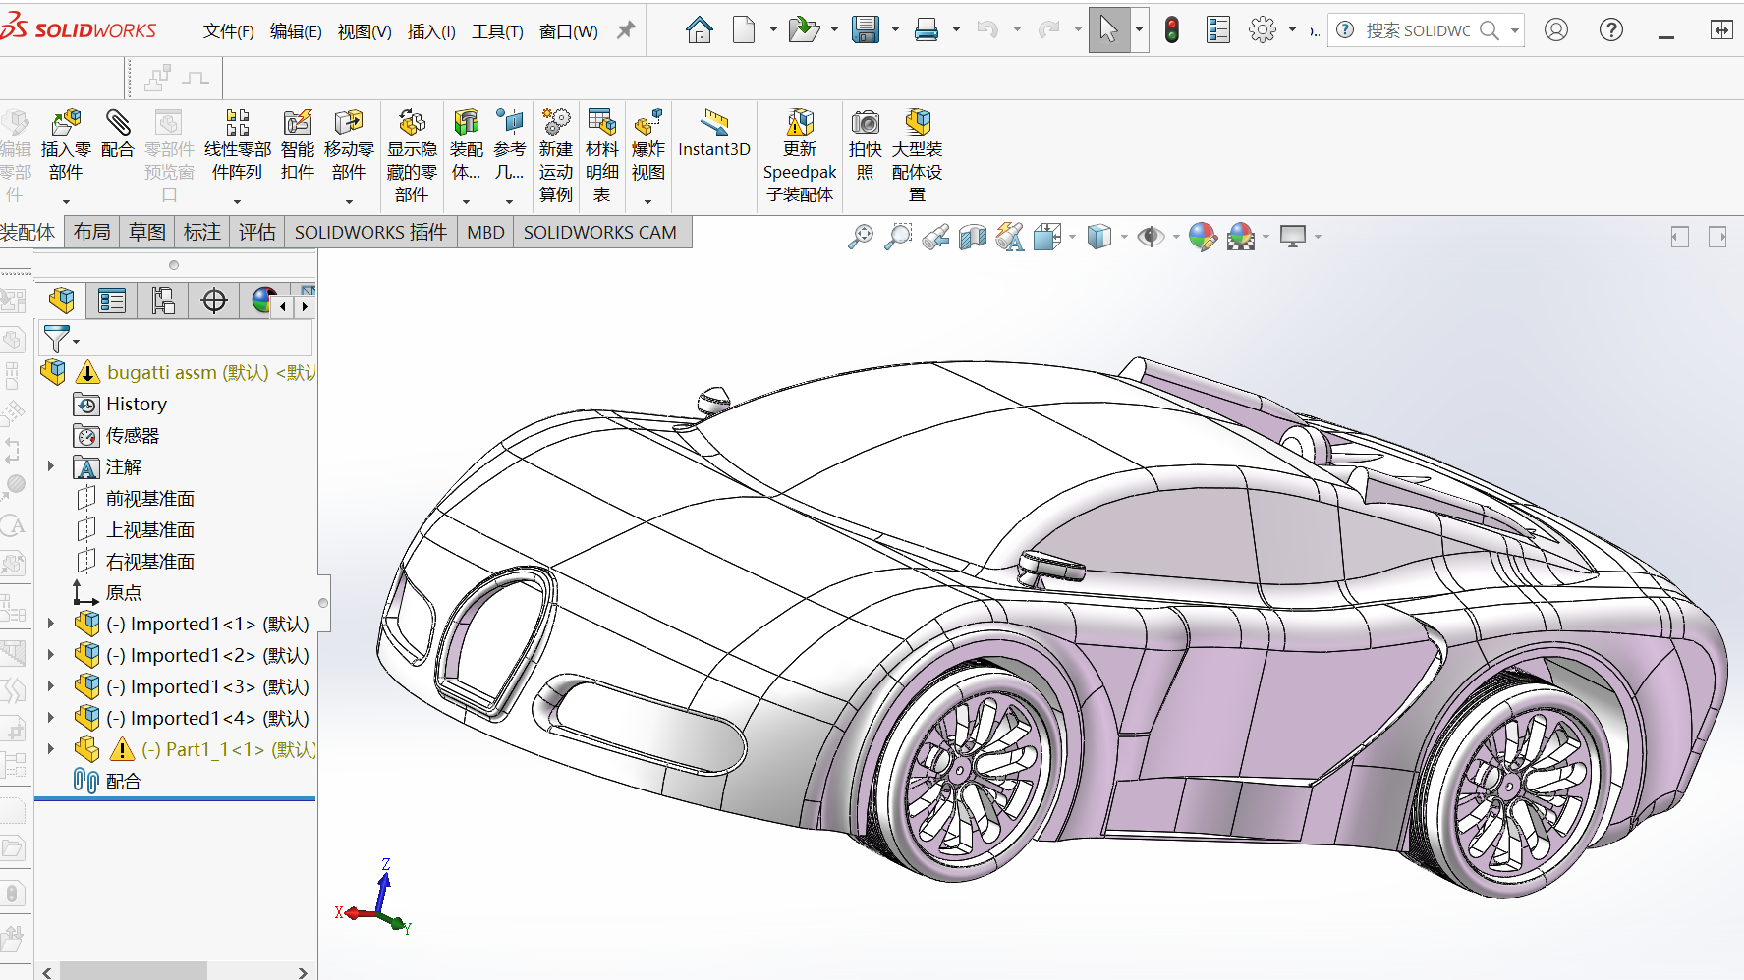
Task: Expand the 注解 annotations node
Action: [x=50, y=466]
